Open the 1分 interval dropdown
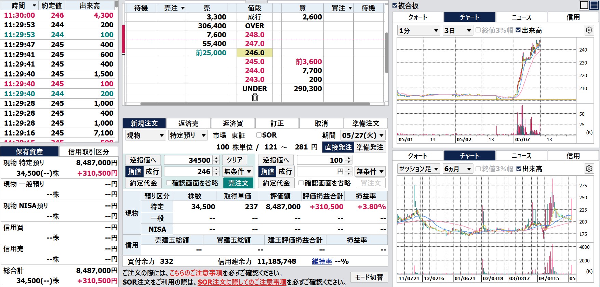This screenshot has height=287, width=600. tap(418, 30)
